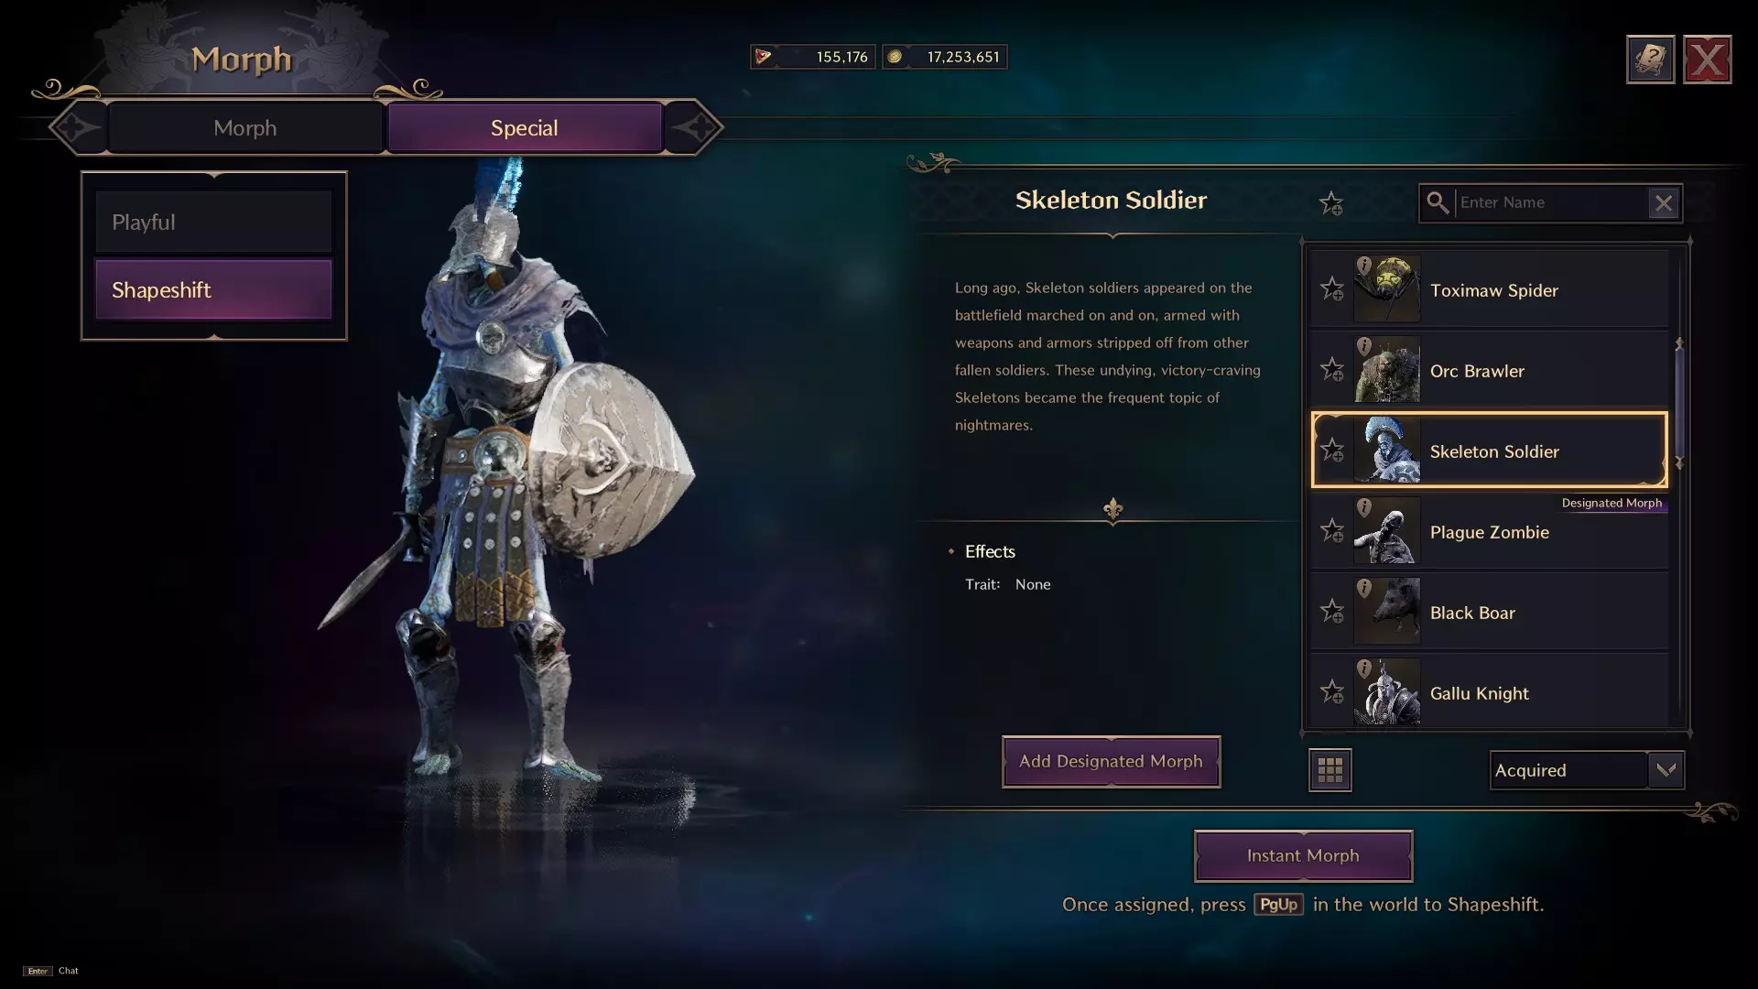Image resolution: width=1758 pixels, height=989 pixels.
Task: Open the Acquired filter combo box
Action: 1587,770
